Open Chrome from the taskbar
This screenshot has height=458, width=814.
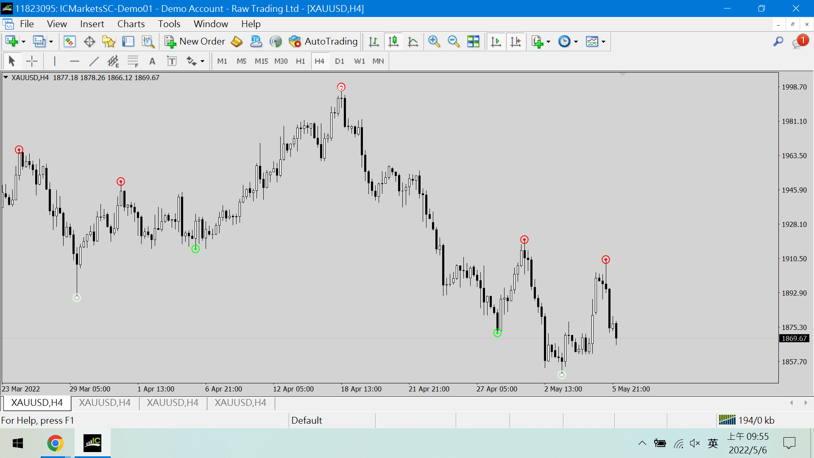coord(55,443)
